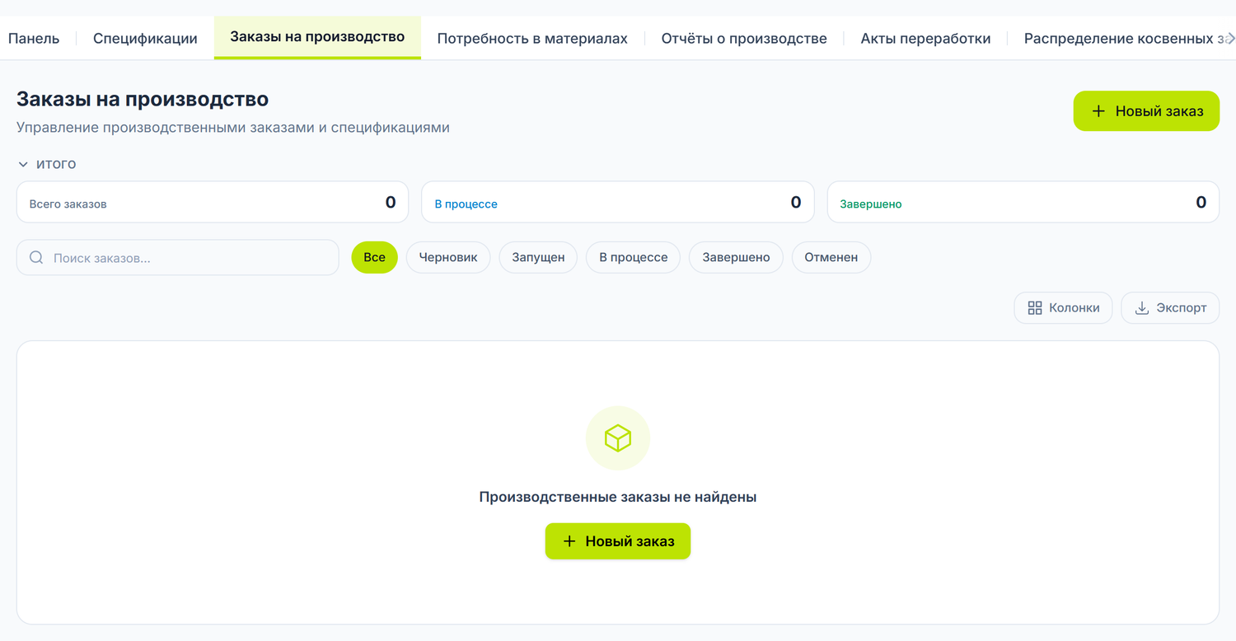Click the Экспорт button

(x=1170, y=308)
